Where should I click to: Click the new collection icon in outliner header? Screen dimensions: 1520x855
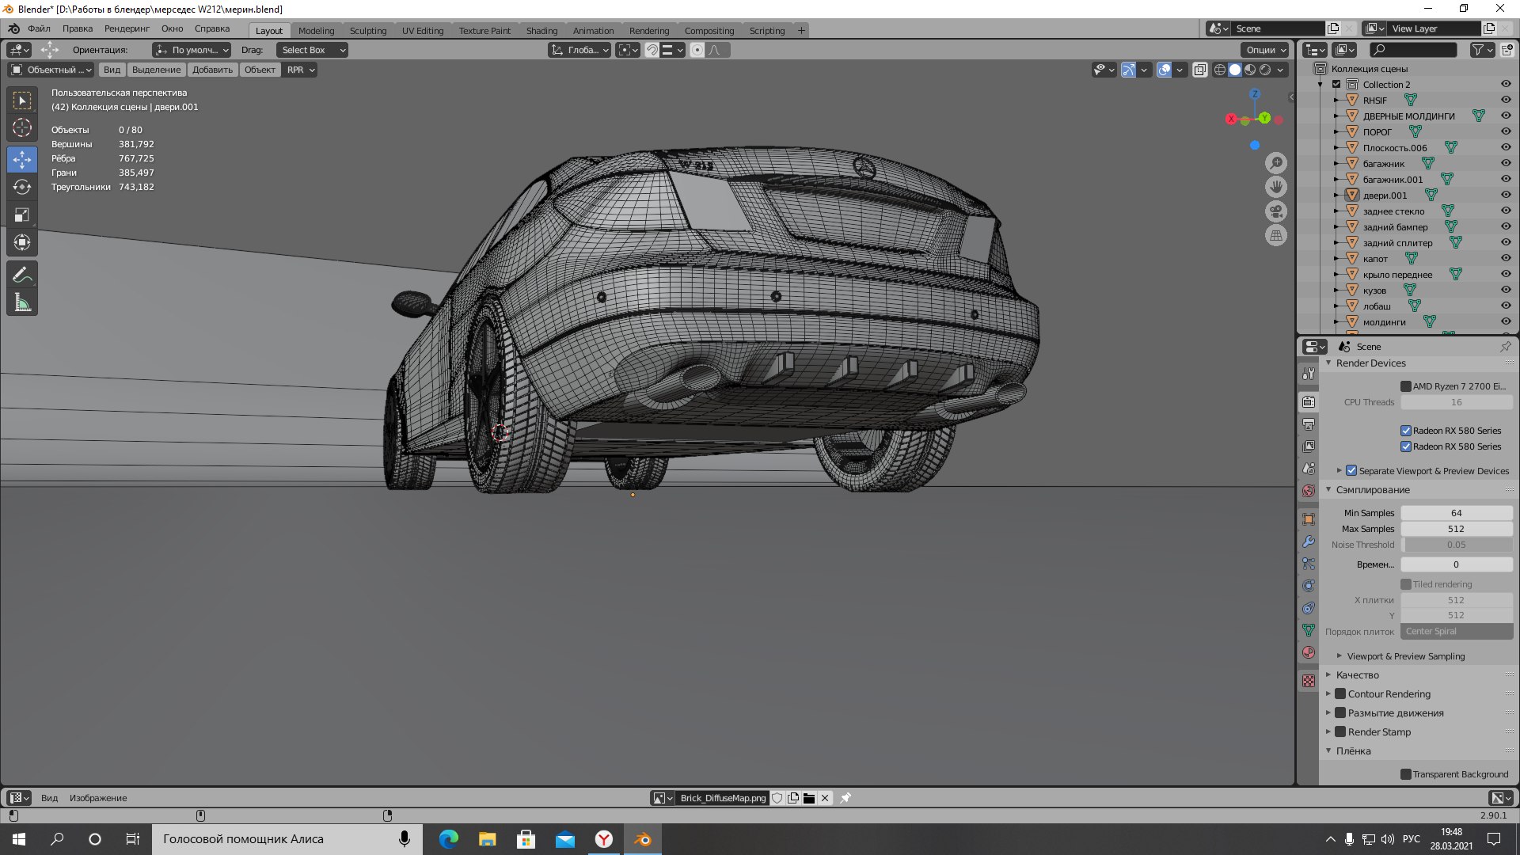[x=1507, y=50]
